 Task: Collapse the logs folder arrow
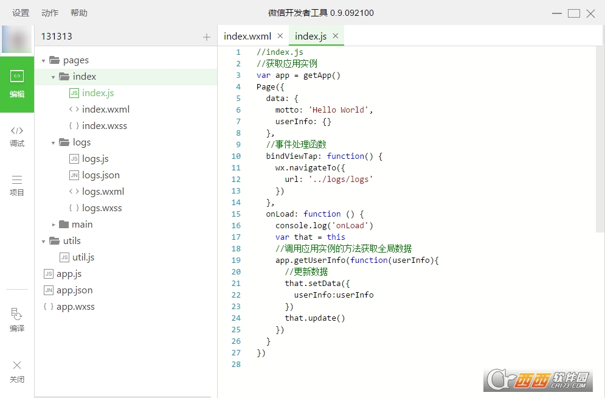click(54, 143)
